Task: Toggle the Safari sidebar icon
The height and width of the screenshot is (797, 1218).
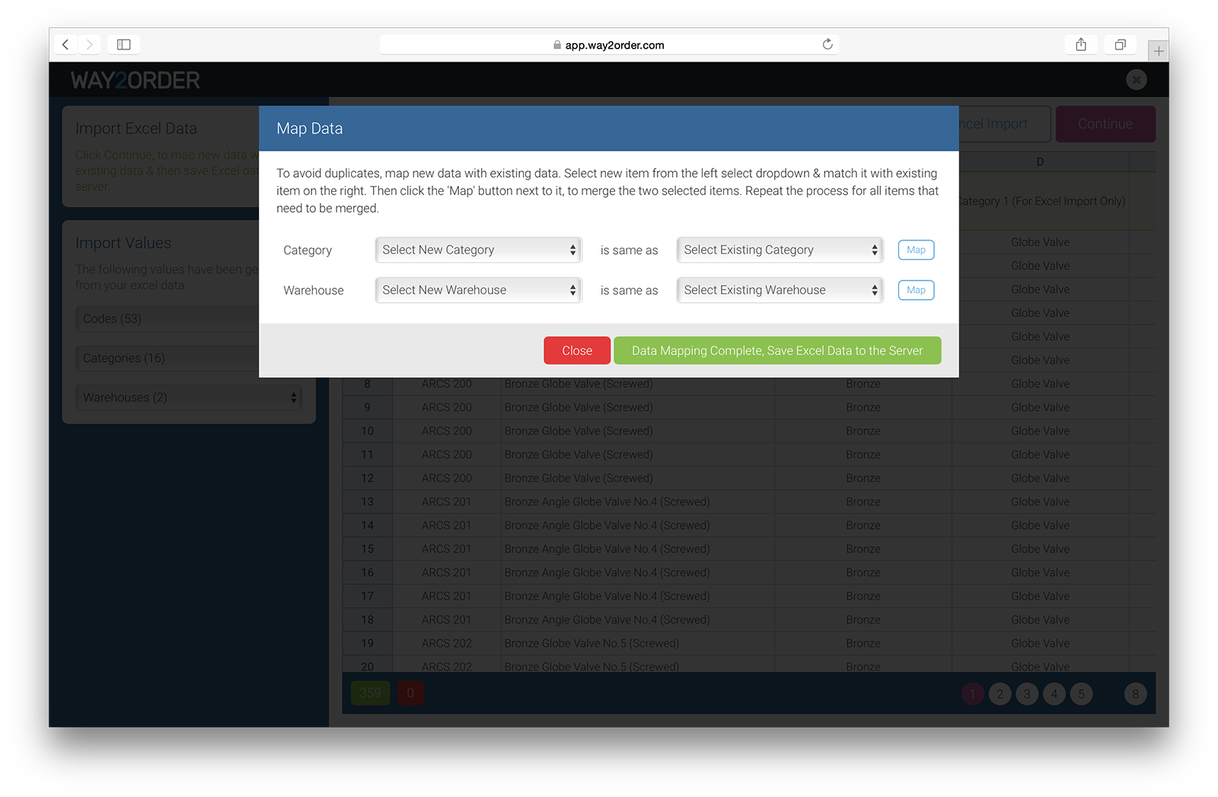Action: pos(123,45)
